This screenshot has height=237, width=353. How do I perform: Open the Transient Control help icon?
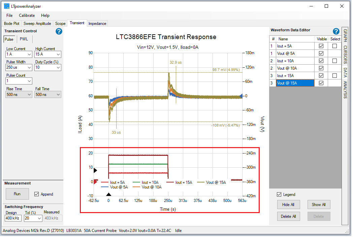59,31
